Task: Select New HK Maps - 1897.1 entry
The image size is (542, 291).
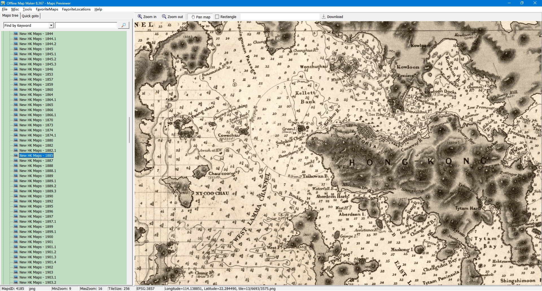Action: click(38, 222)
